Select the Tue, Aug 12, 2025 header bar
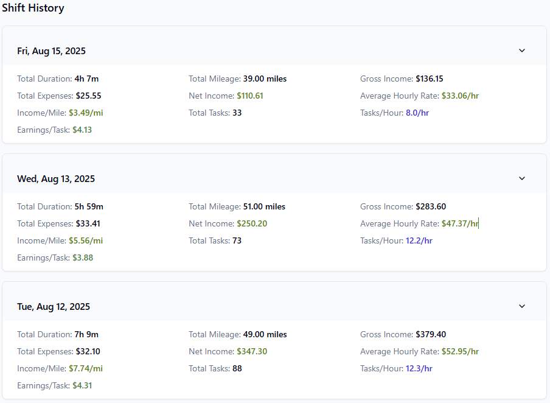Image resolution: width=550 pixels, height=403 pixels. tap(54, 306)
